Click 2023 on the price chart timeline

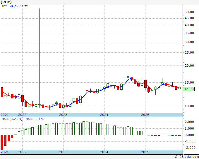pos(63,115)
